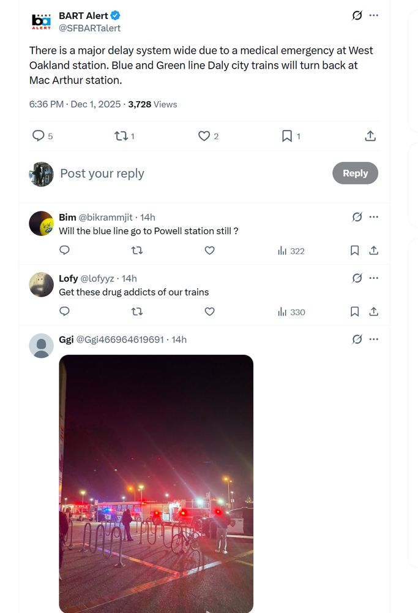Bookmark Lofy's reply
Viewport: 418px width, 613px height.
coord(354,311)
